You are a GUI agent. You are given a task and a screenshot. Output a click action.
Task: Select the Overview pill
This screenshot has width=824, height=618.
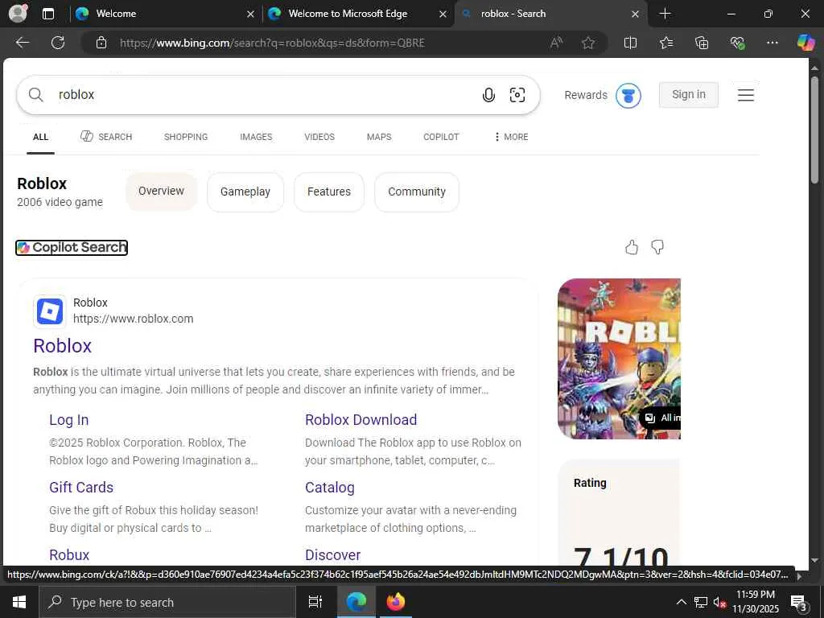[x=161, y=192]
